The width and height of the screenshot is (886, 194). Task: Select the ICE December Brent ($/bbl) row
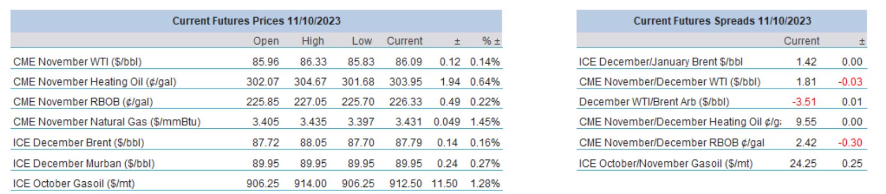pos(256,143)
